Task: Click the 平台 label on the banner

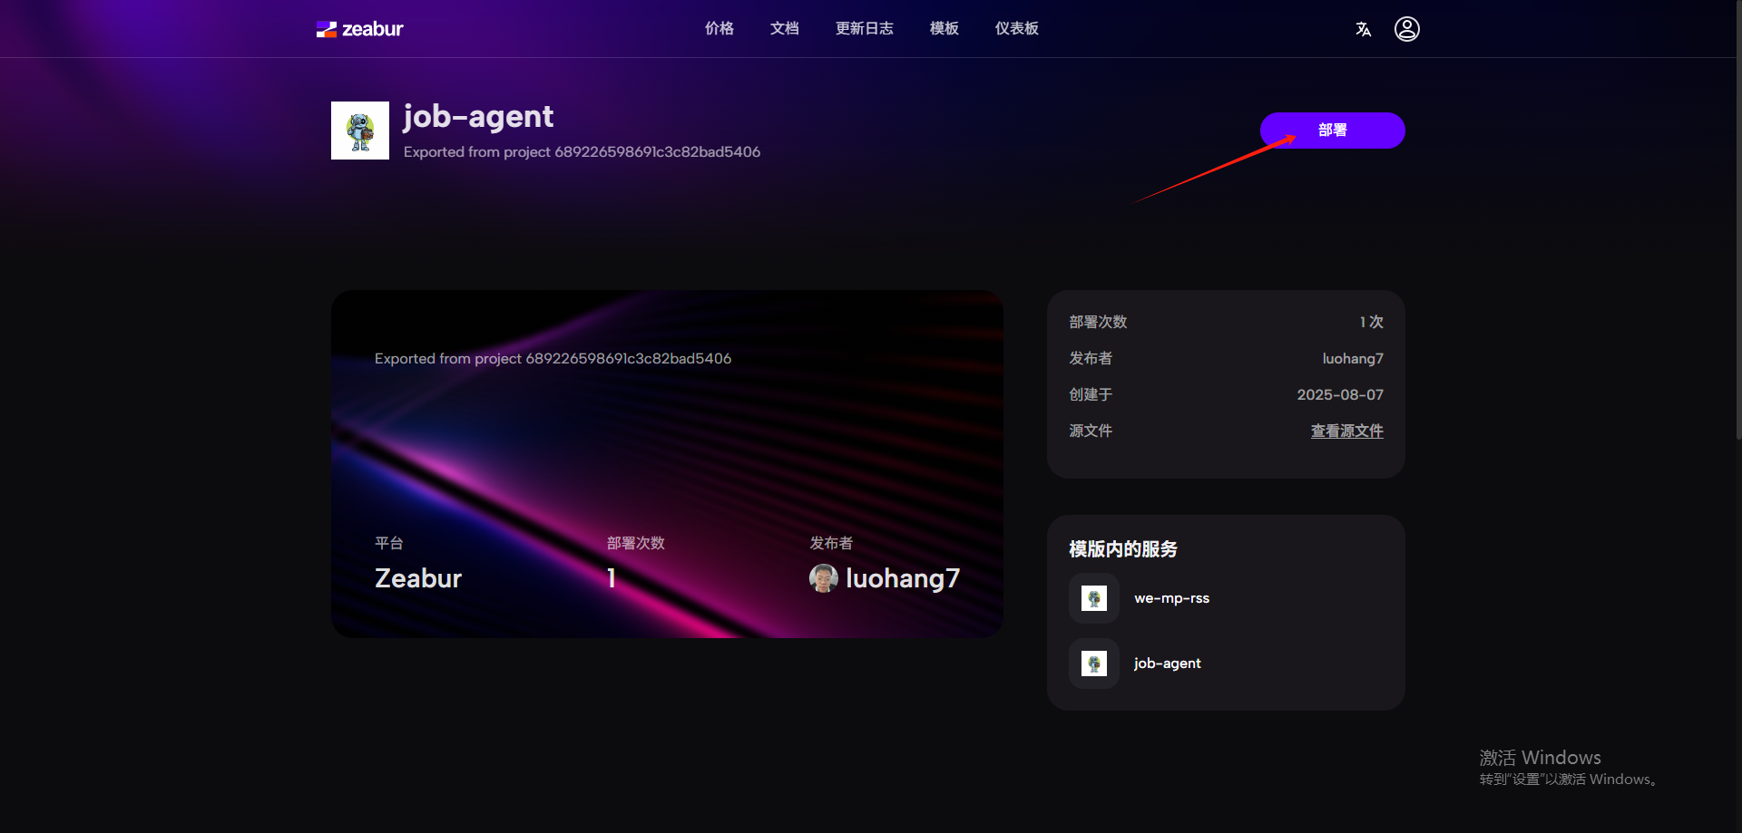Action: pos(389,543)
